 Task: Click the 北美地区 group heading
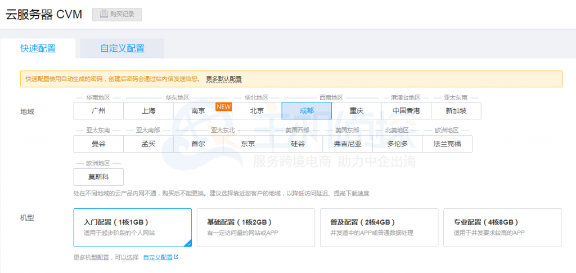(397, 130)
